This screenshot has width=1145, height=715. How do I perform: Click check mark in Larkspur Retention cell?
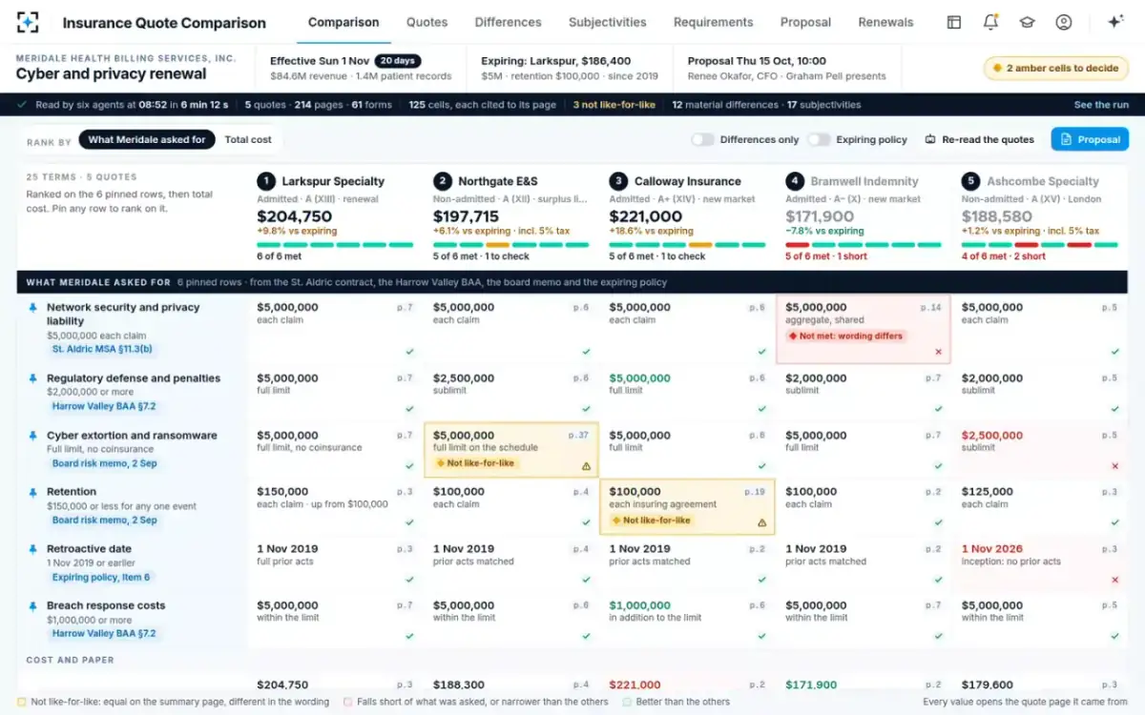tap(409, 522)
